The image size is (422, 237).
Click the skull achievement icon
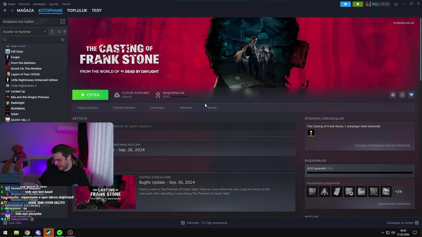pyautogui.click(x=386, y=192)
